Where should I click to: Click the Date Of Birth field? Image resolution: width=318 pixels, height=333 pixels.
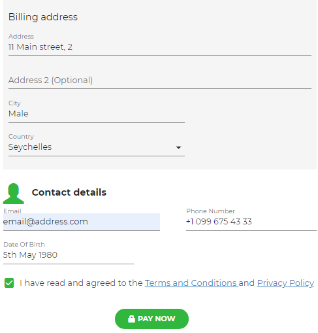tap(69, 255)
